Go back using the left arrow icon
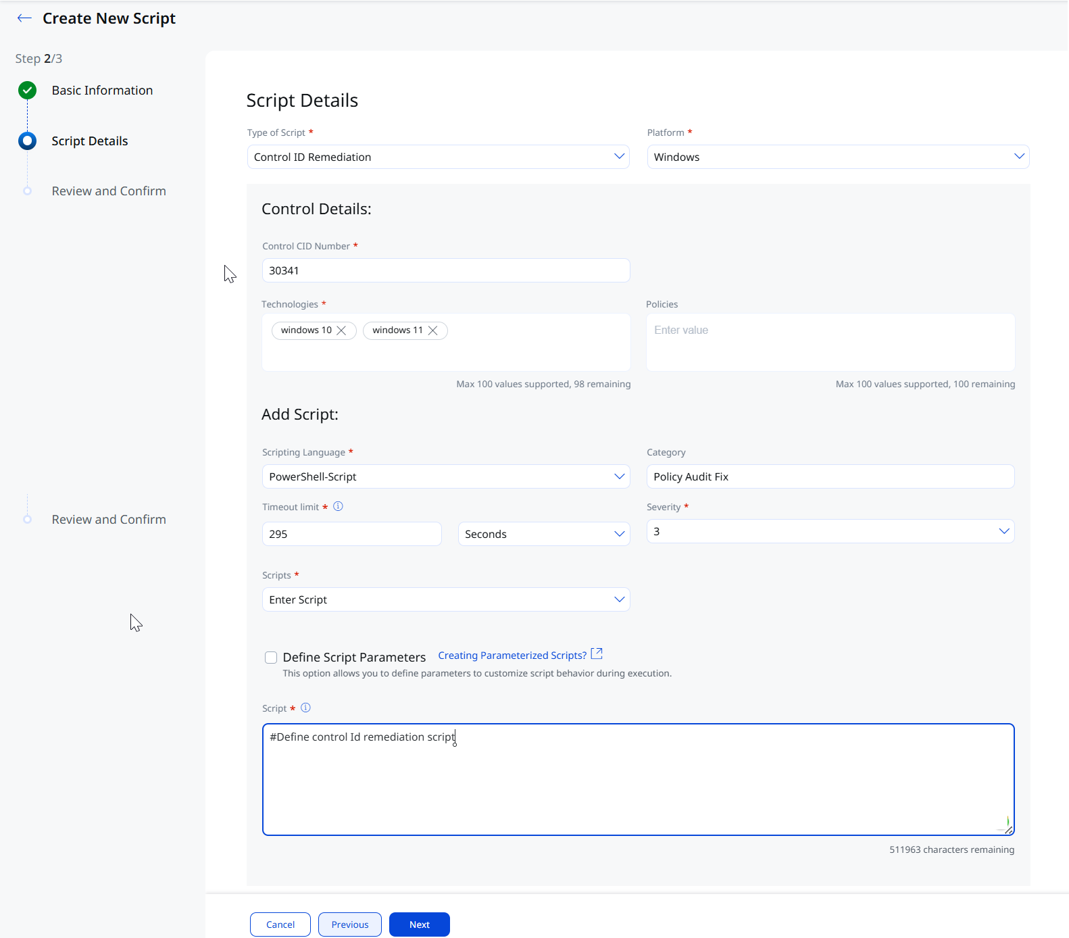 pyautogui.click(x=24, y=18)
